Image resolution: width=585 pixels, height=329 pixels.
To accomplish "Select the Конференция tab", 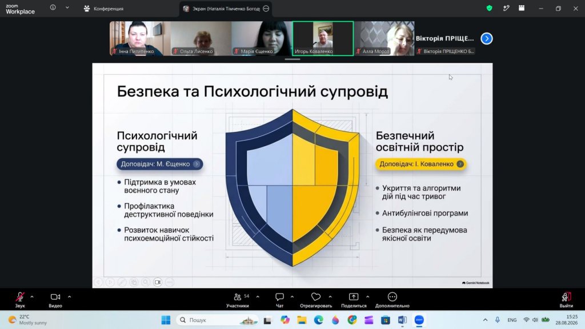I will click(104, 9).
